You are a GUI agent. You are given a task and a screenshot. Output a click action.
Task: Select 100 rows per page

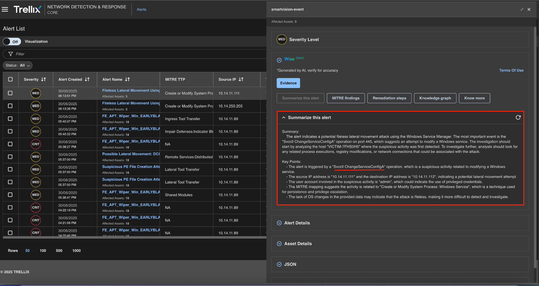tap(43, 251)
